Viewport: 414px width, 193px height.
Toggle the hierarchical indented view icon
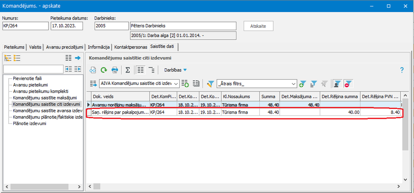[x=151, y=70]
